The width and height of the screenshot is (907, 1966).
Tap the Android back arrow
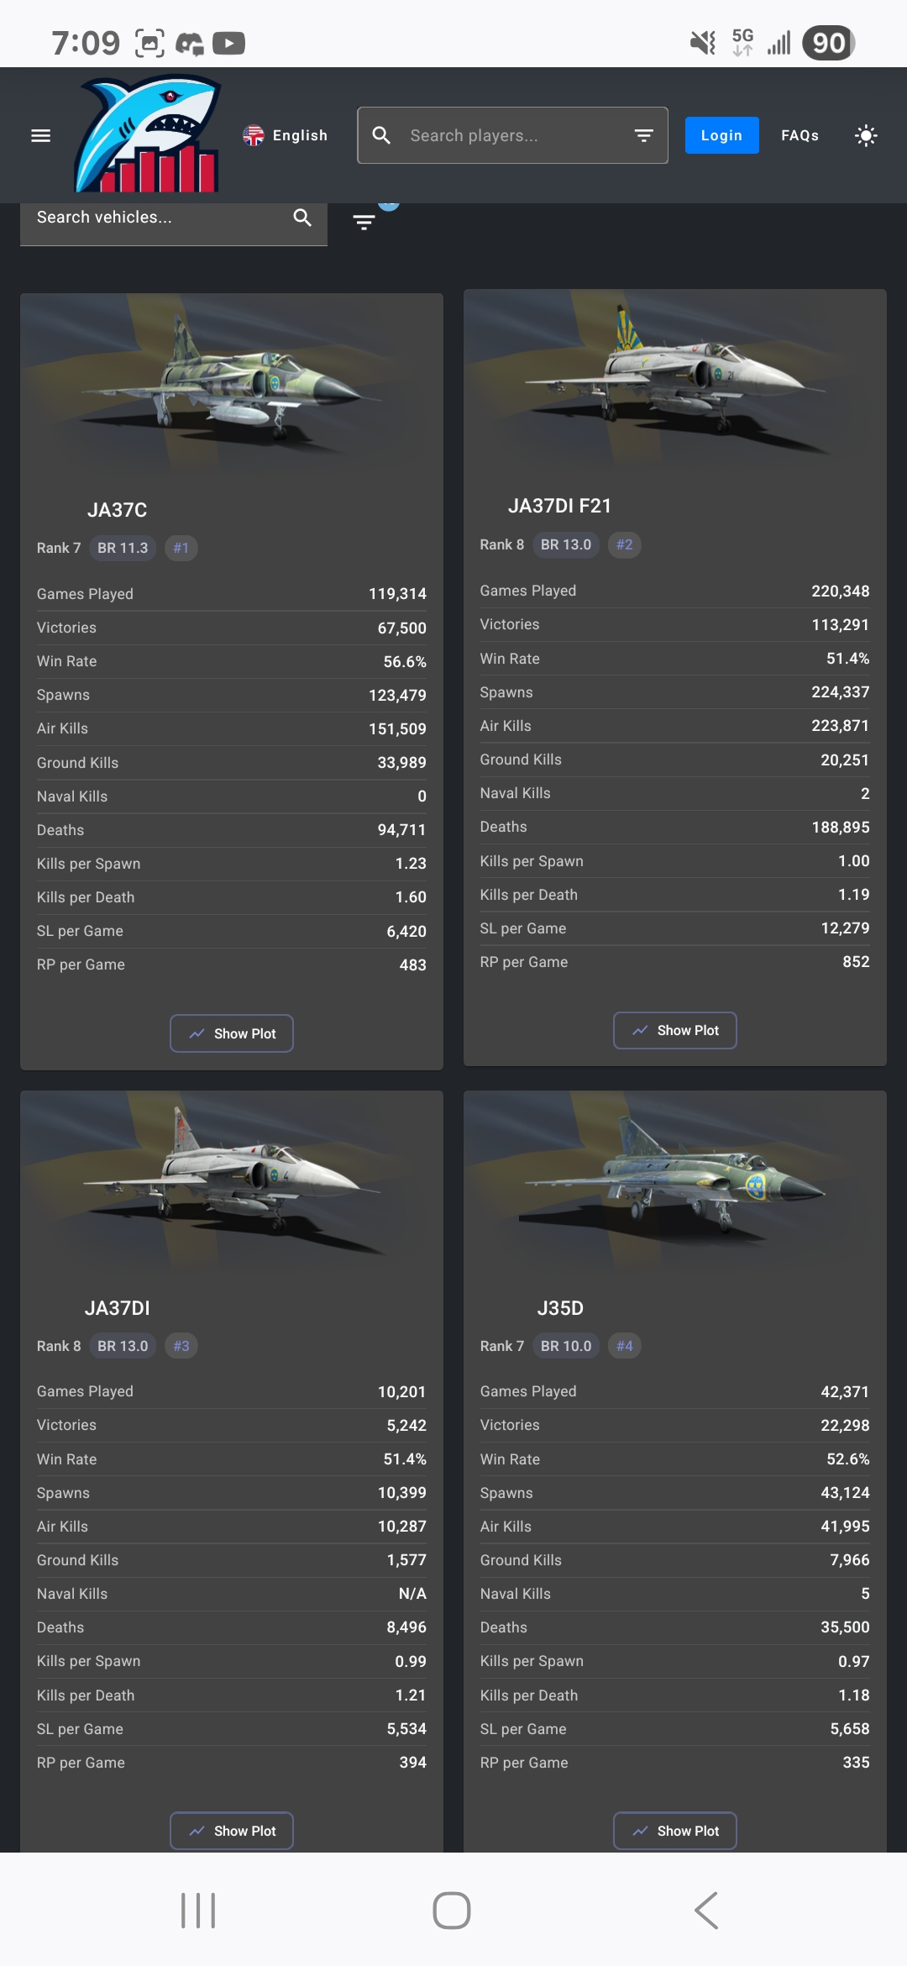click(706, 1911)
